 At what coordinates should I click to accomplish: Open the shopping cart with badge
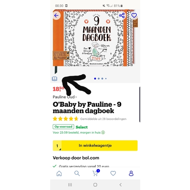point(96,173)
